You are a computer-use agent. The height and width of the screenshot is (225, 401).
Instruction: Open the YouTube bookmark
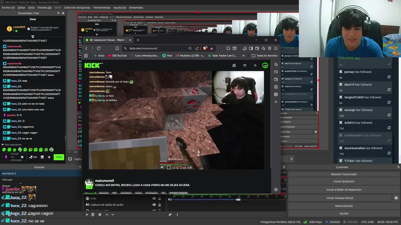[117, 56]
